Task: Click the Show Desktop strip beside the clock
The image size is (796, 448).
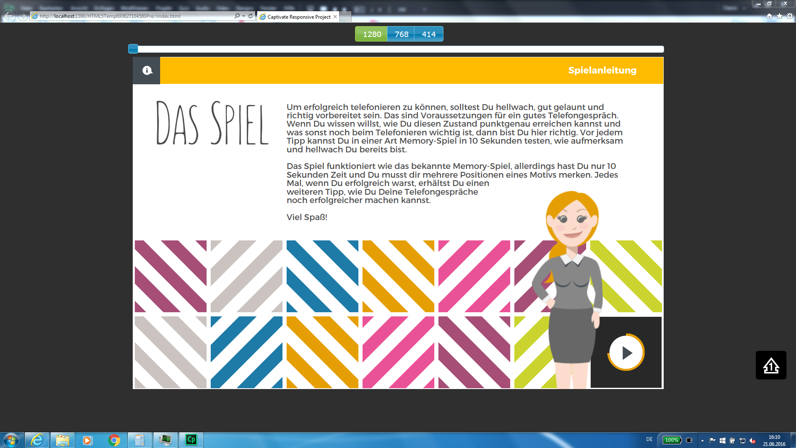Action: click(793, 440)
